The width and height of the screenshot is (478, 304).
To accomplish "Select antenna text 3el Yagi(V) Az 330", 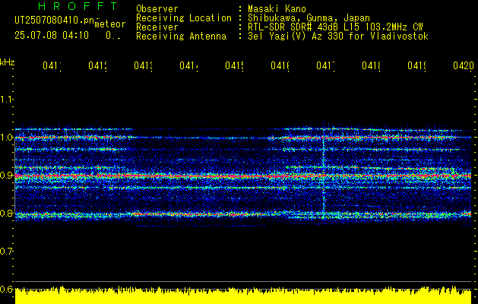I will (297, 36).
